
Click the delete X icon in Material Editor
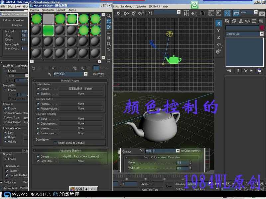click(x=53, y=68)
